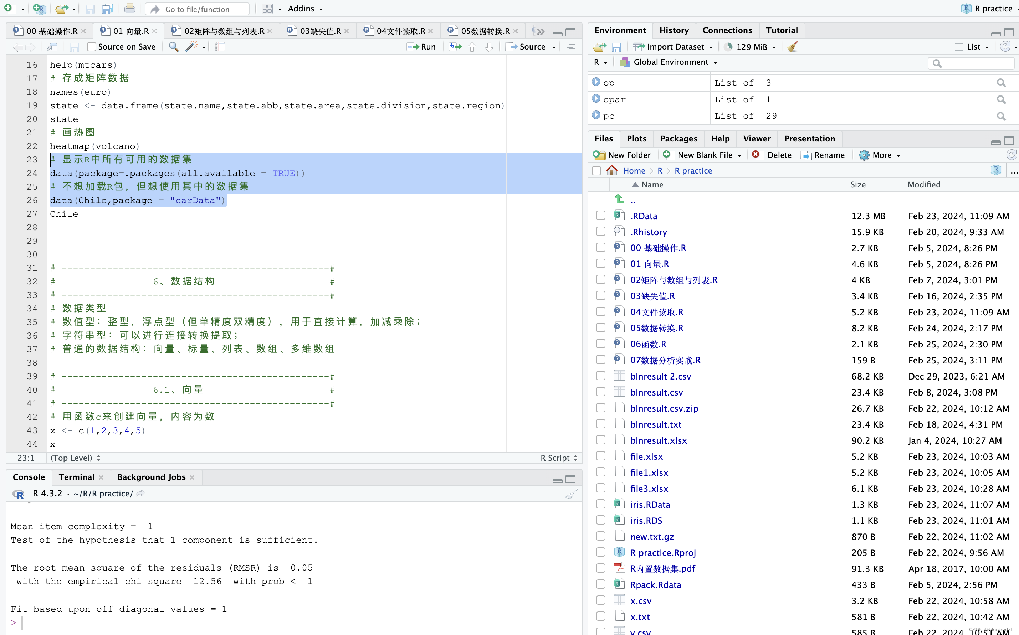Open the code tools magic wand
The width and height of the screenshot is (1019, 635).
[x=191, y=47]
